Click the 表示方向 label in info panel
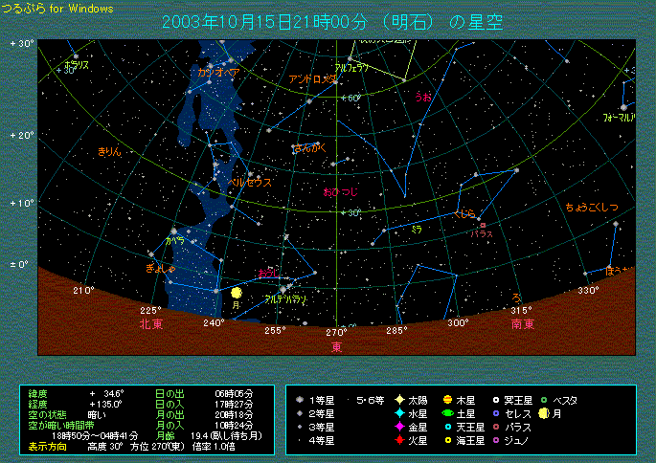 point(47,447)
